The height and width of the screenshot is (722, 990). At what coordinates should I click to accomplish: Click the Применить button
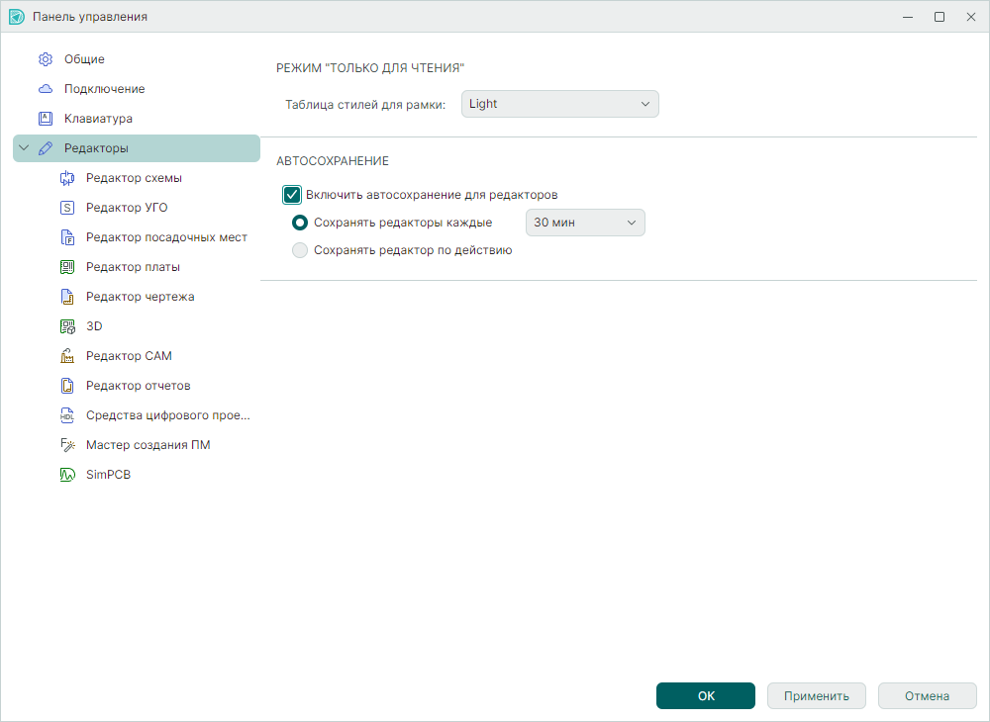(x=816, y=695)
